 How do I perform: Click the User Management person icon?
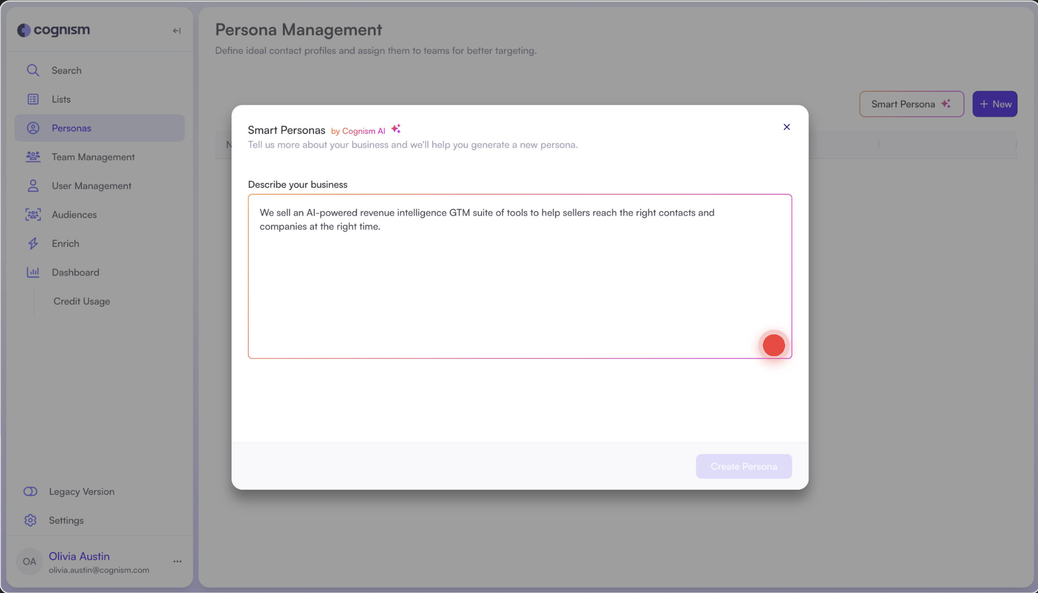33,186
